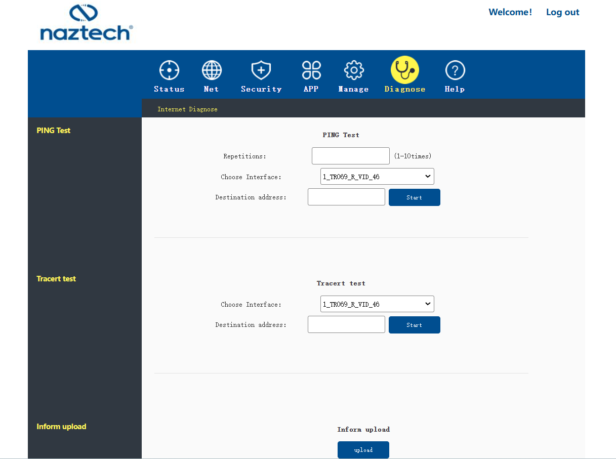This screenshot has width=616, height=459.
Task: Start the PING test
Action: tap(415, 197)
